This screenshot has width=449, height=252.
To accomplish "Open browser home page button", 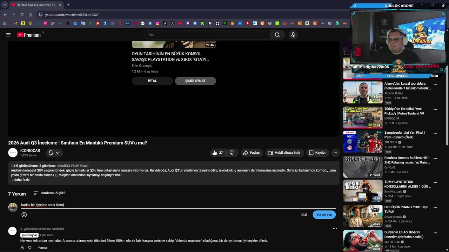I will pyautogui.click(x=30, y=15).
